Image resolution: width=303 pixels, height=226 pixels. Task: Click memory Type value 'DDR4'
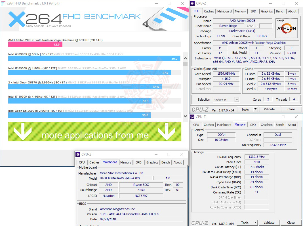221,135
